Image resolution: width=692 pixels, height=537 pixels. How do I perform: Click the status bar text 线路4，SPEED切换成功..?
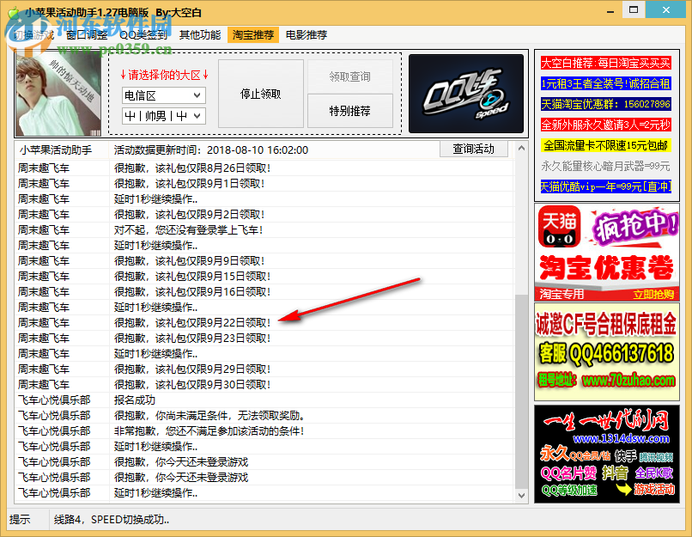pos(112,520)
